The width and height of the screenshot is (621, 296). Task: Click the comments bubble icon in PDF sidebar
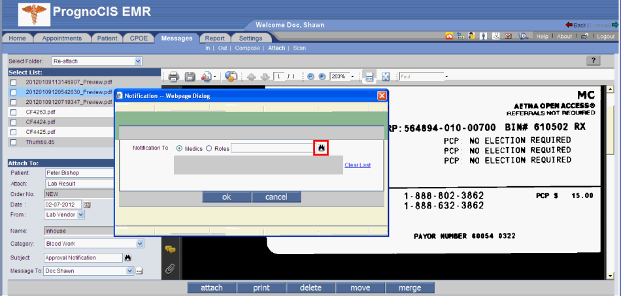pyautogui.click(x=171, y=250)
